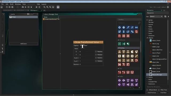Viewport: 171px width, 96px height.
Task: Enable the Filter Tree checkbox
Action: pyautogui.click(x=159, y=90)
